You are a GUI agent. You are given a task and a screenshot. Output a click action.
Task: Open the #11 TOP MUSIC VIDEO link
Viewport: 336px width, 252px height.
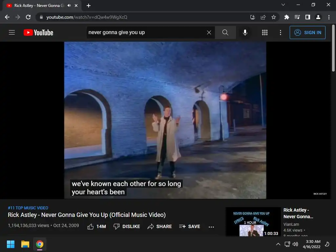coord(28,208)
